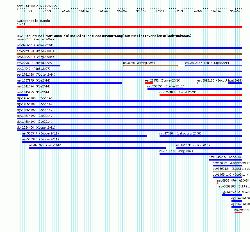Select dgv1470n100 variant label
250x232 pixels.
point(236,192)
